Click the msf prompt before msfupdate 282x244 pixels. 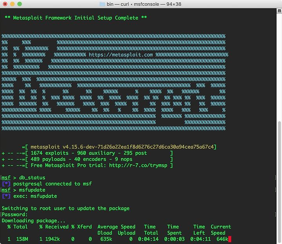point(6,190)
